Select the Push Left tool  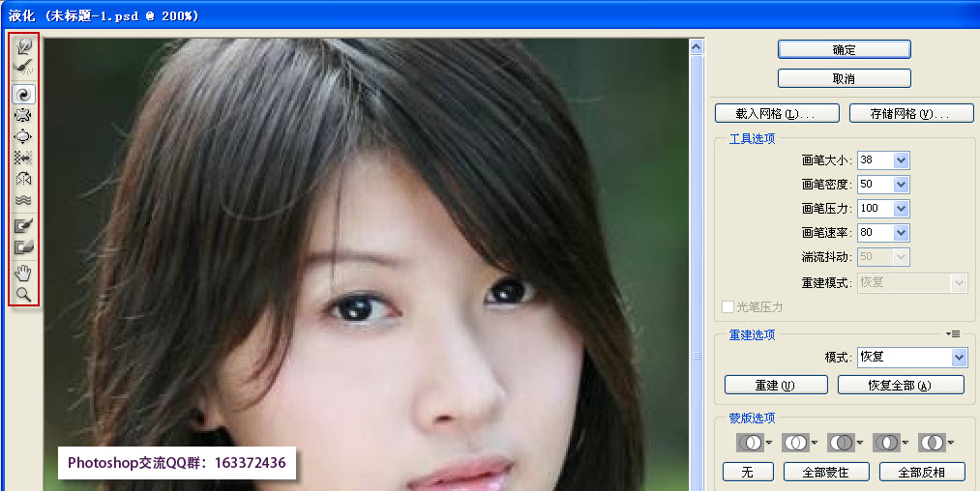pos(24,158)
